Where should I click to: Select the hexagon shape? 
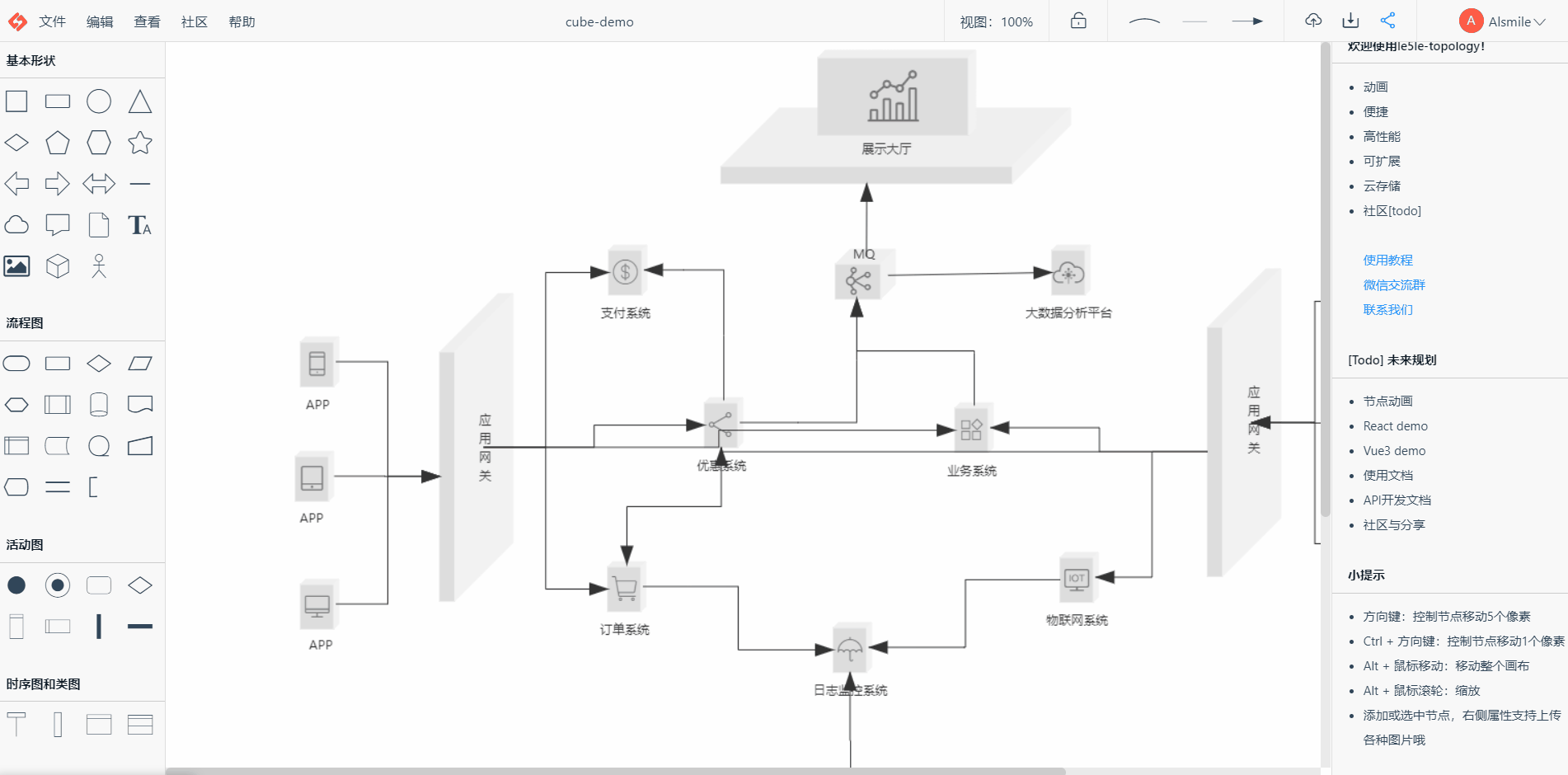coord(99,143)
